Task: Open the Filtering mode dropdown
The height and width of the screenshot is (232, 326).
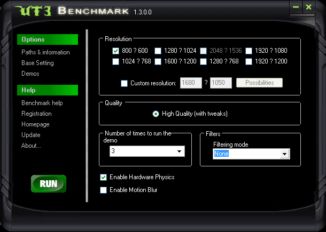Action: 285,154
